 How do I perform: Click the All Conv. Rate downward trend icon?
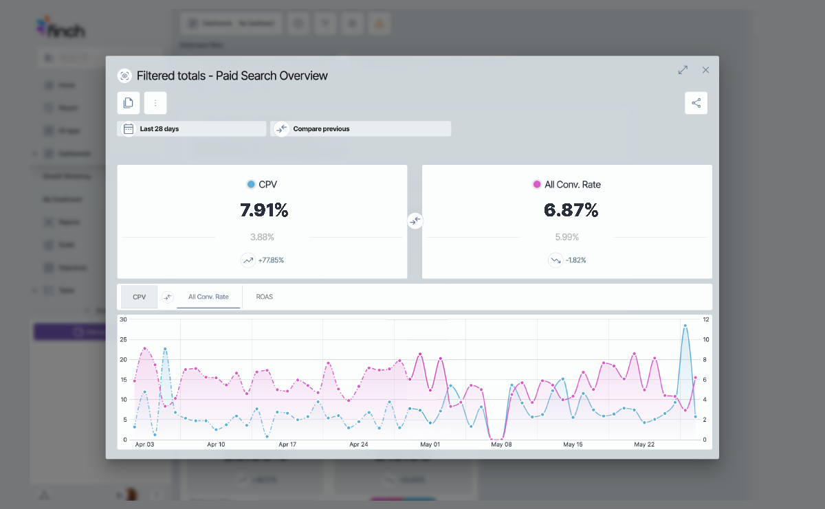(555, 260)
